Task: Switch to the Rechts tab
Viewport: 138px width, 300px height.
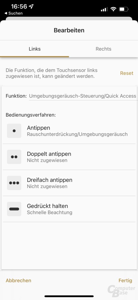Action: coord(103,49)
